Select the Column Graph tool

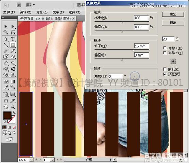coord(13,94)
